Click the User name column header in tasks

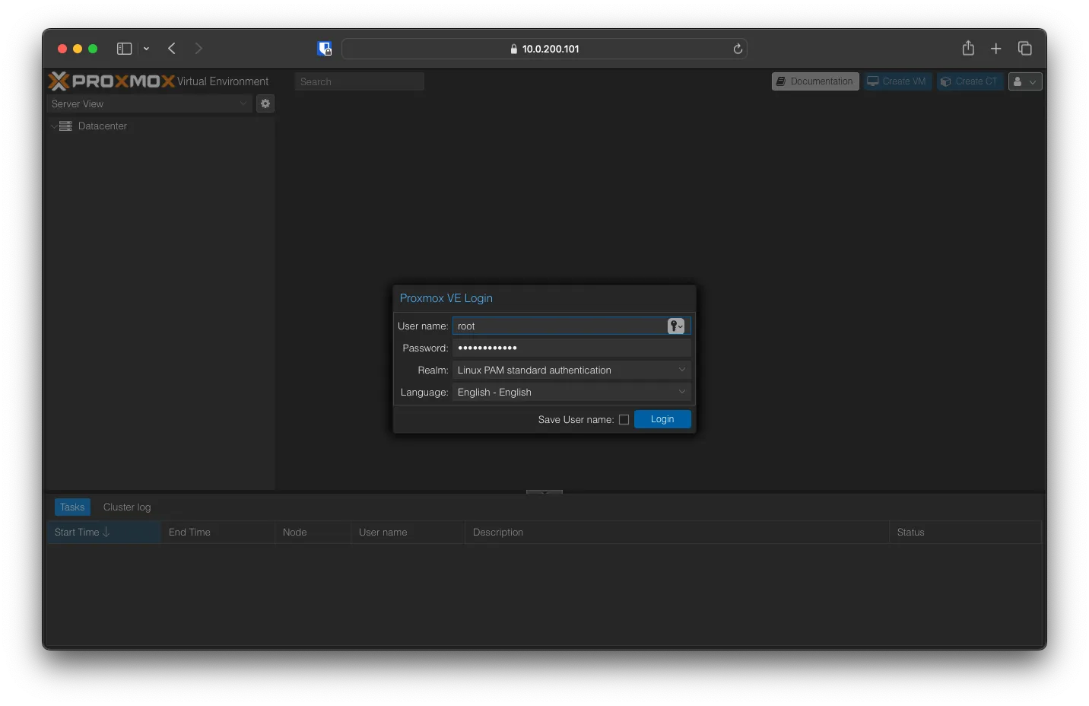point(408,533)
